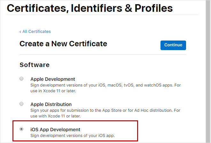Click the Create a New Certificate heading
Image resolution: width=211 pixels, height=143 pixels.
tap(63, 44)
